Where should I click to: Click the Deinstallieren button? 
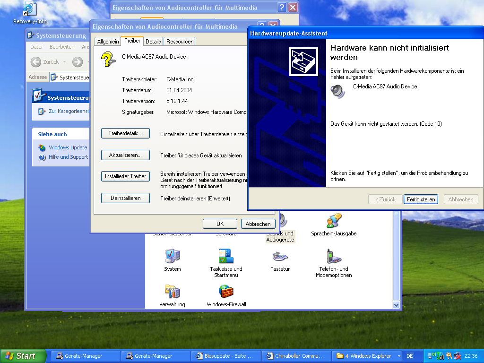125,198
